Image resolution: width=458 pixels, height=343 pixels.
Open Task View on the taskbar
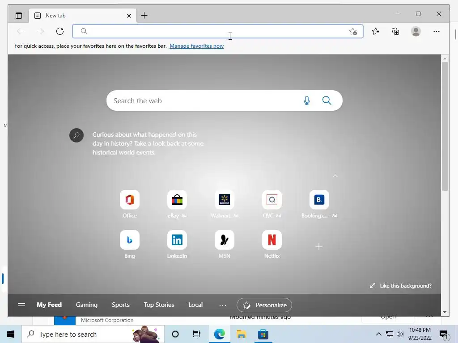pos(197,334)
